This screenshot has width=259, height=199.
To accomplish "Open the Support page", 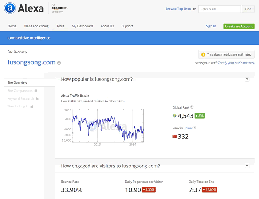I will coord(127,26).
